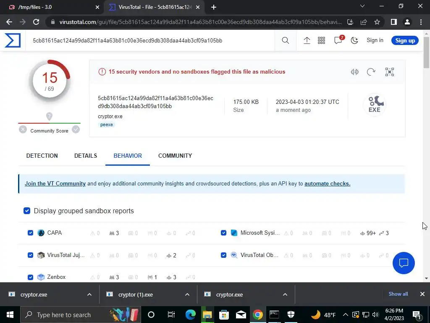Uncheck the Zenbox sandbox checkbox
Image resolution: width=430 pixels, height=323 pixels.
[x=30, y=277]
